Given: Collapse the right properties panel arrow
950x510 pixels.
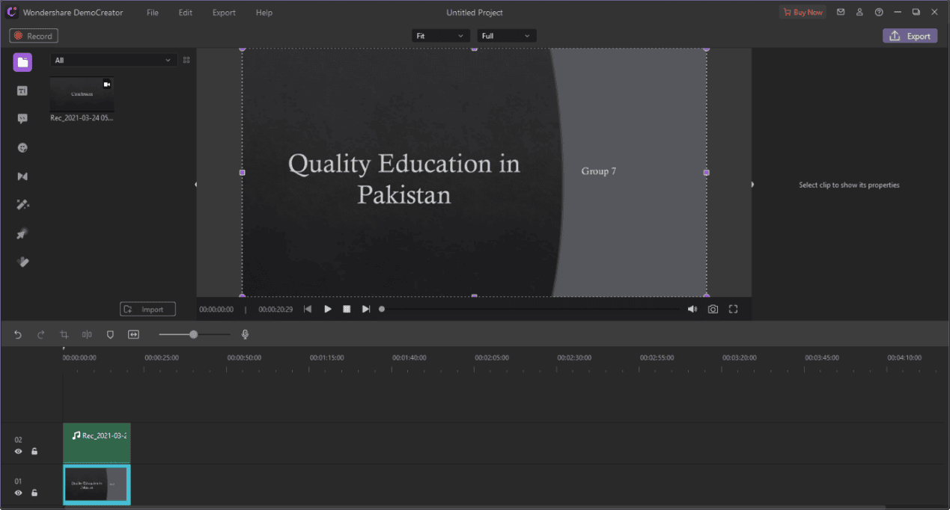Looking at the screenshot, I should pos(752,185).
